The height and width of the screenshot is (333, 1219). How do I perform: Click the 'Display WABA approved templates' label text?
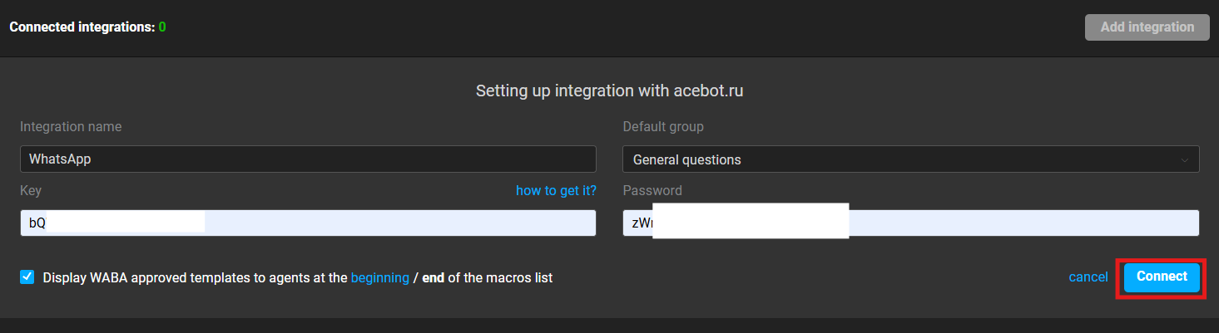click(195, 278)
